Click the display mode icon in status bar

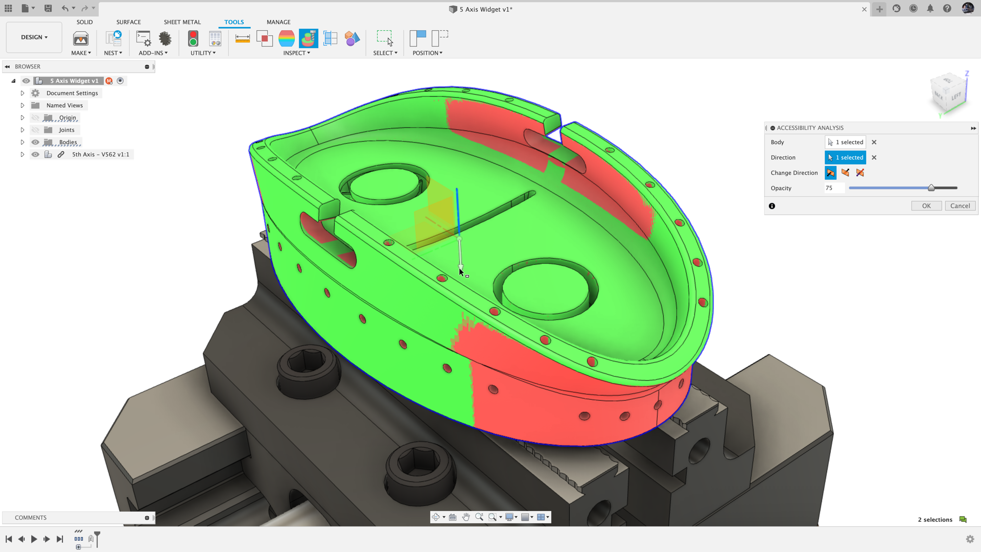[509, 517]
